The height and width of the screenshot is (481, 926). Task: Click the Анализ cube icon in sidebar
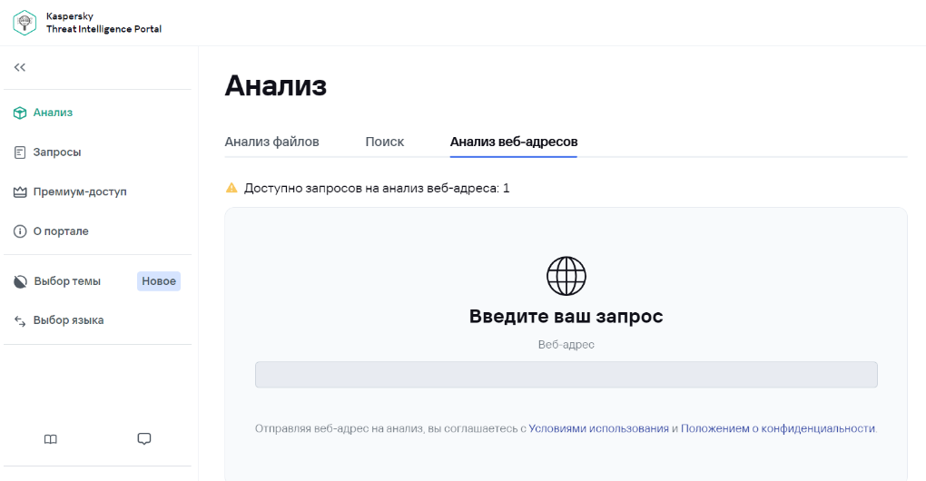click(x=20, y=113)
